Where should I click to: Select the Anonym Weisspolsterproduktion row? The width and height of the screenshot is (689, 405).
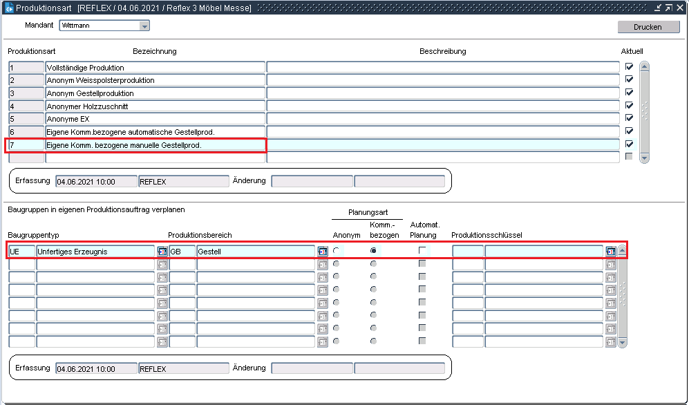pos(155,80)
